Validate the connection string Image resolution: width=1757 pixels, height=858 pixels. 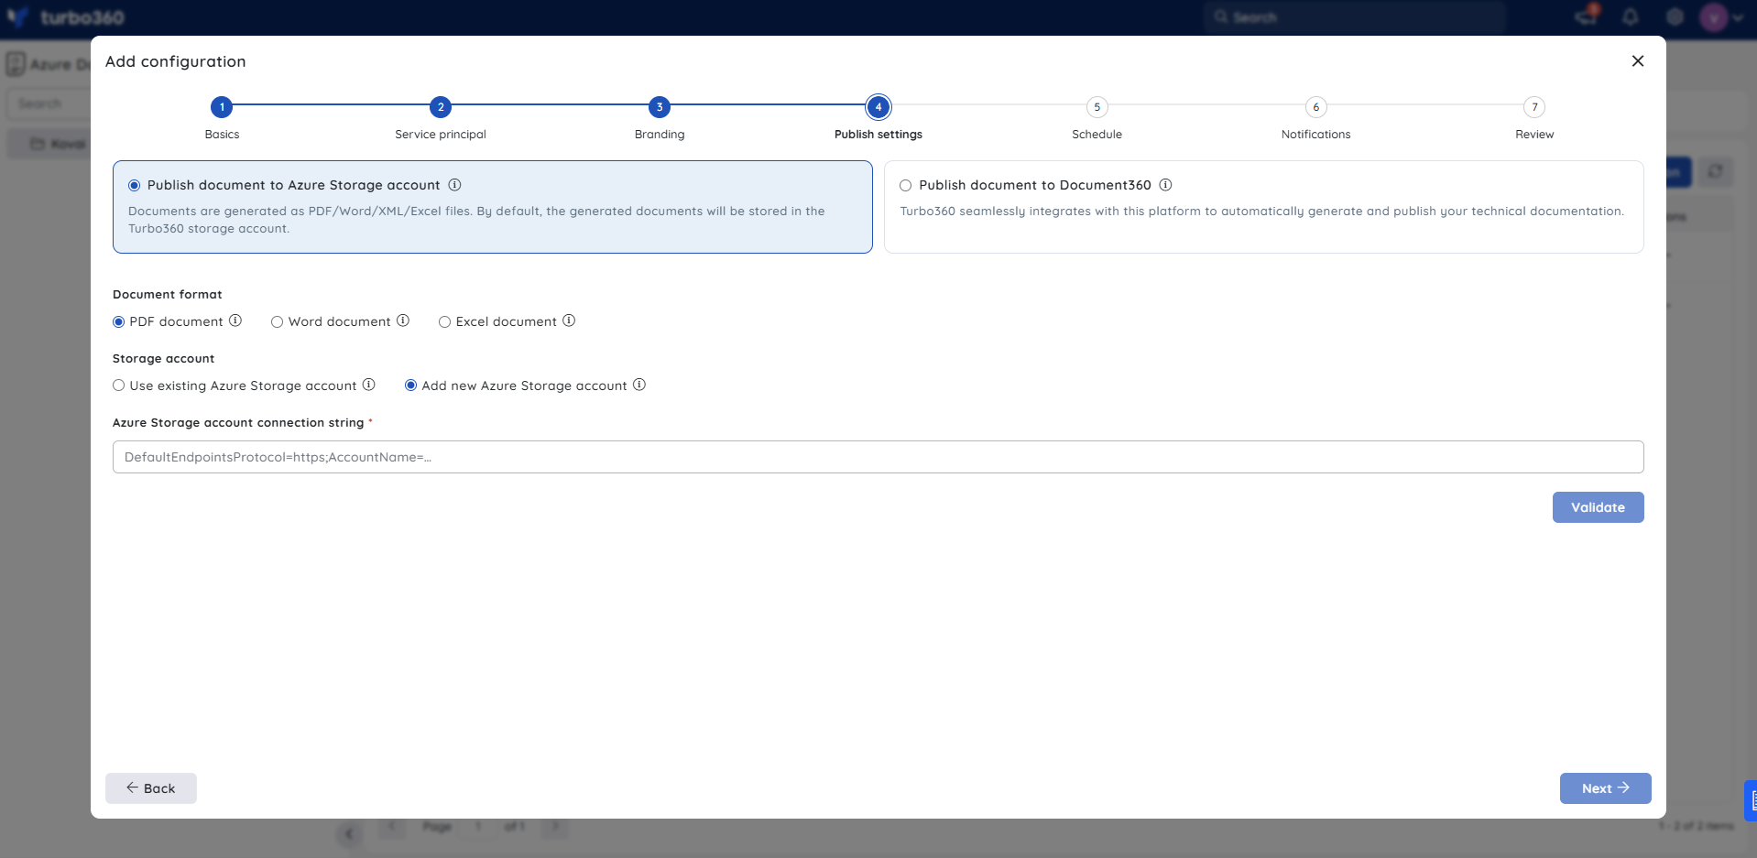point(1599,507)
